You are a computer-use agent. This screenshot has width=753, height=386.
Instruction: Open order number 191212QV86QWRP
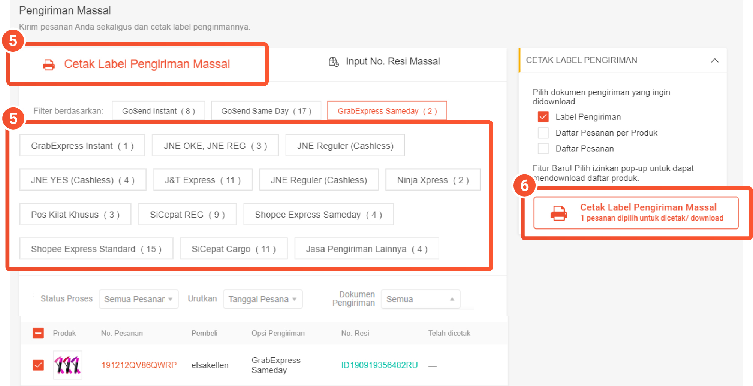point(139,365)
